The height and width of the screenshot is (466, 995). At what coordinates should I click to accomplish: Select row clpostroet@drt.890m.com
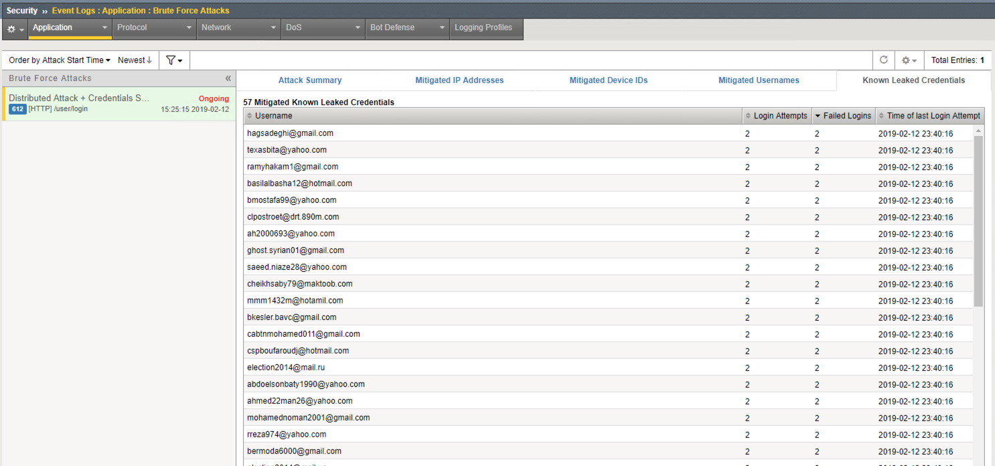(x=608, y=217)
